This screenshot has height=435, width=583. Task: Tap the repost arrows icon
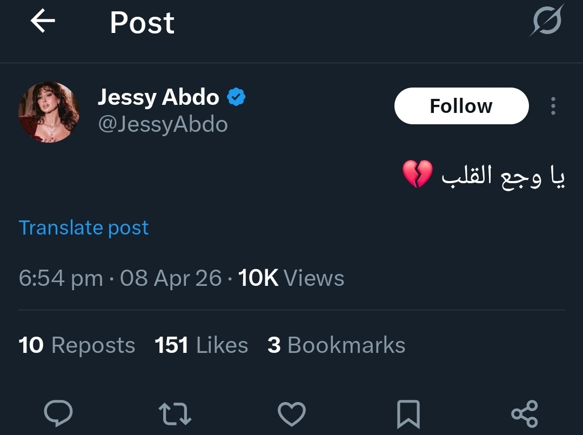(176, 414)
